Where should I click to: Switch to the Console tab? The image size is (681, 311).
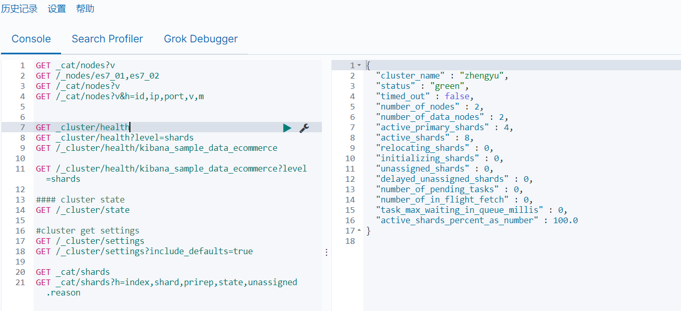(x=31, y=39)
